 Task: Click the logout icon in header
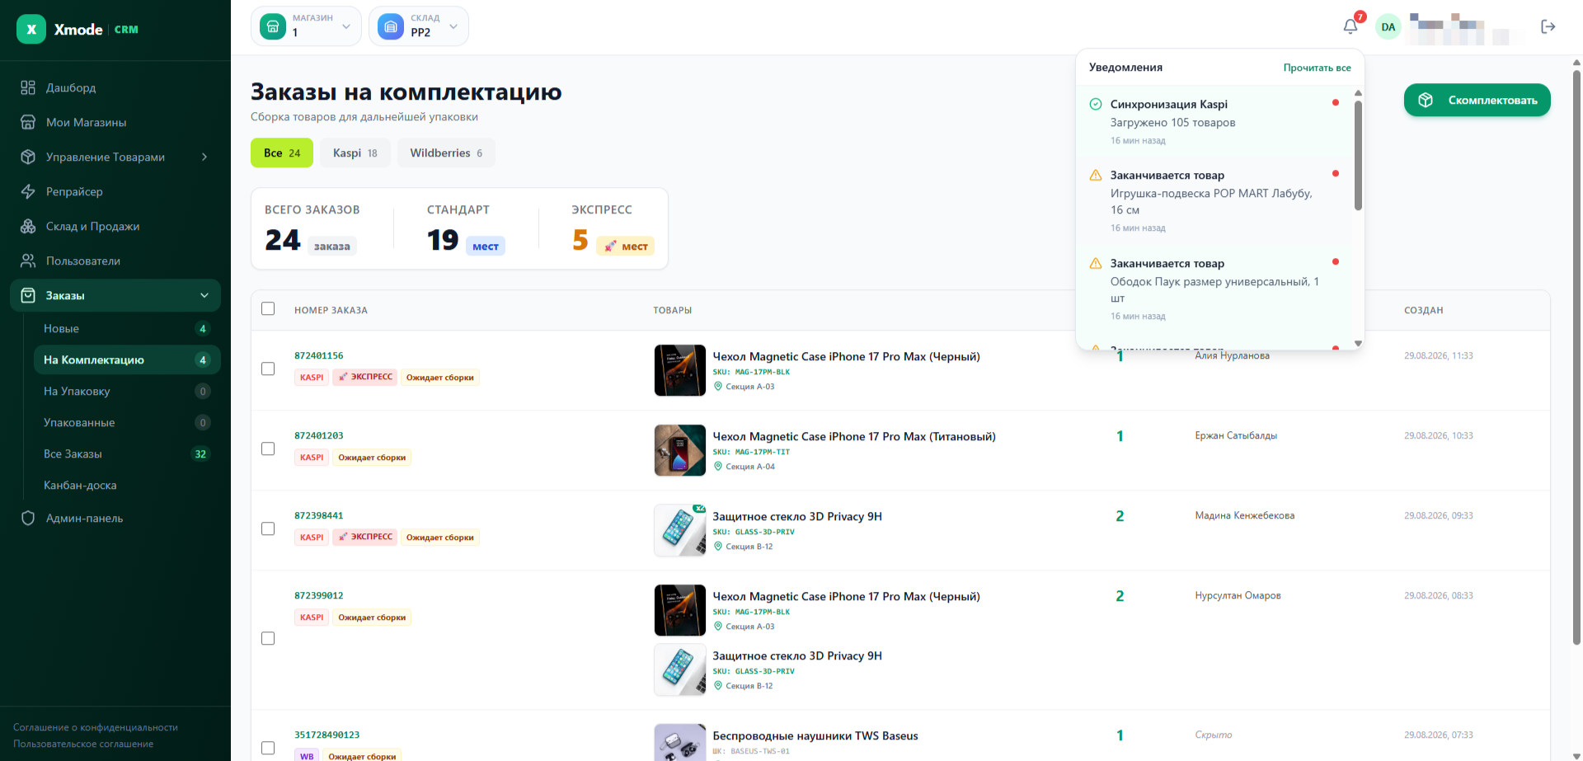pos(1548,26)
